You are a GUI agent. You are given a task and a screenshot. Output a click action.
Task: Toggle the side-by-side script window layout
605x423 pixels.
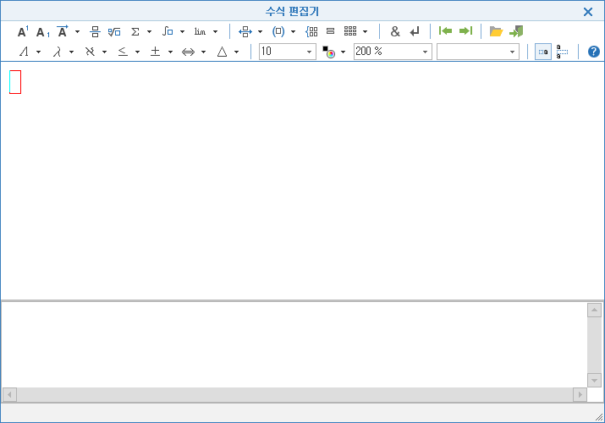coord(543,52)
